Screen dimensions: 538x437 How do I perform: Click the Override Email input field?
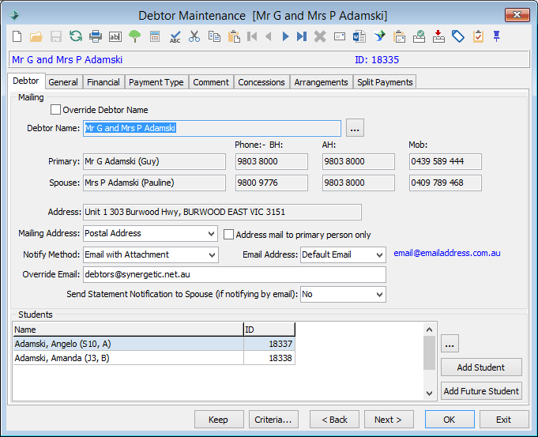pyautogui.click(x=235, y=275)
